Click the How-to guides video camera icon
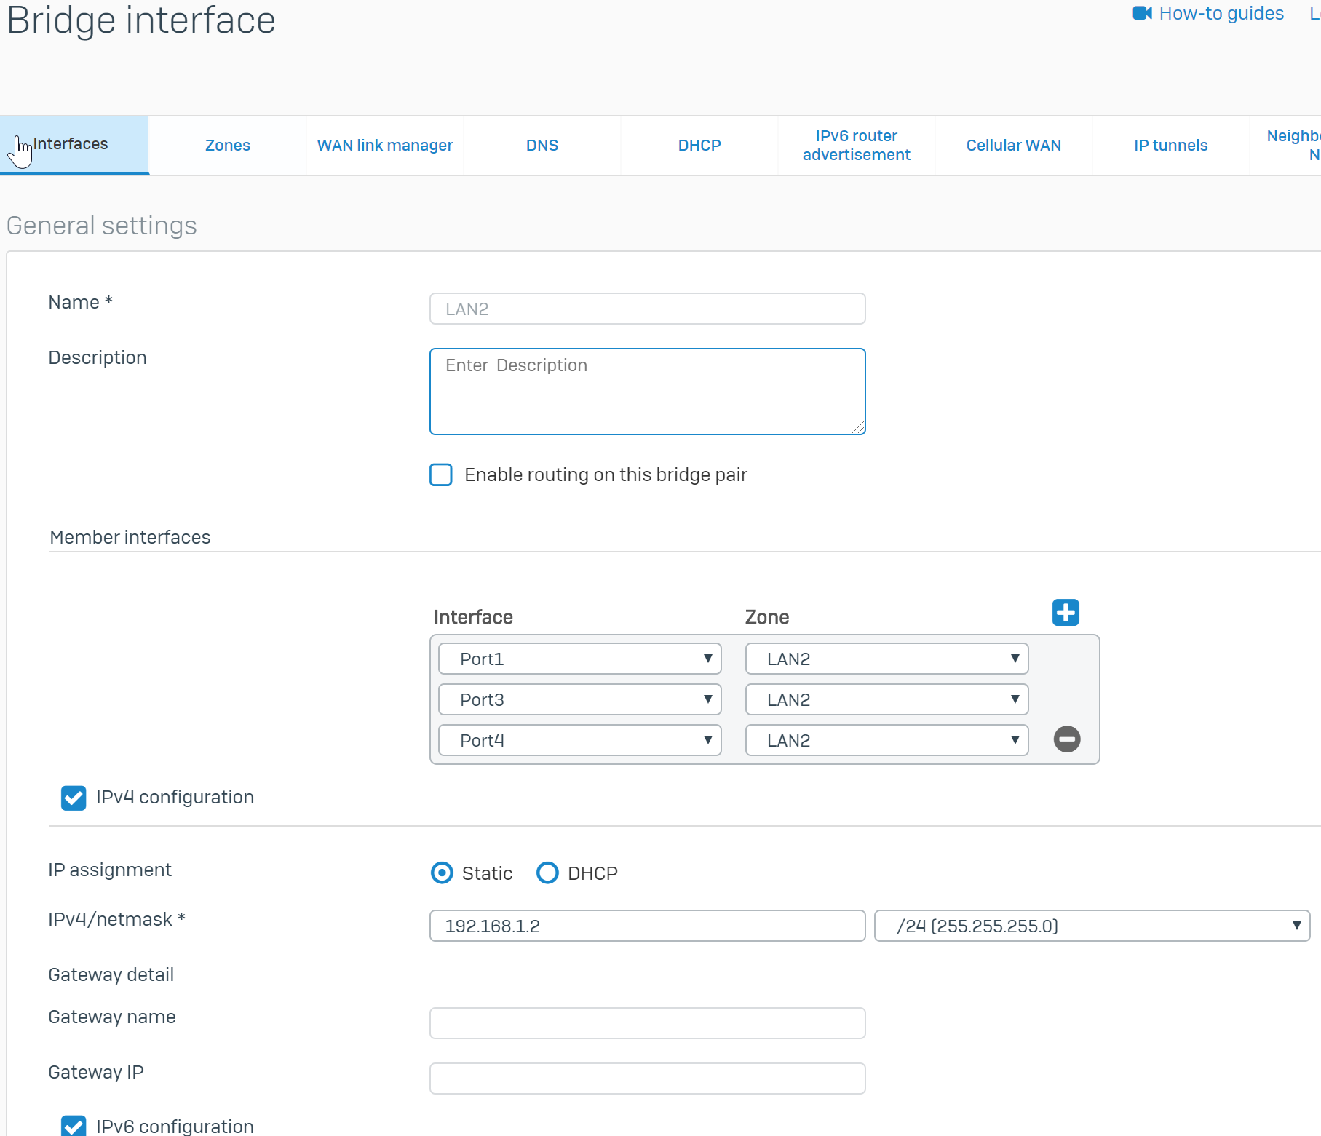The height and width of the screenshot is (1136, 1321). [1142, 13]
